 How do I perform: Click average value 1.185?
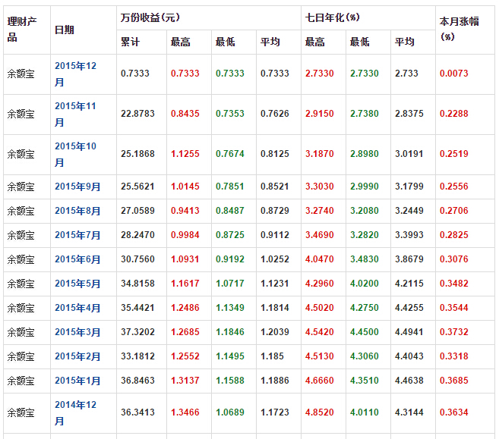click(x=272, y=356)
